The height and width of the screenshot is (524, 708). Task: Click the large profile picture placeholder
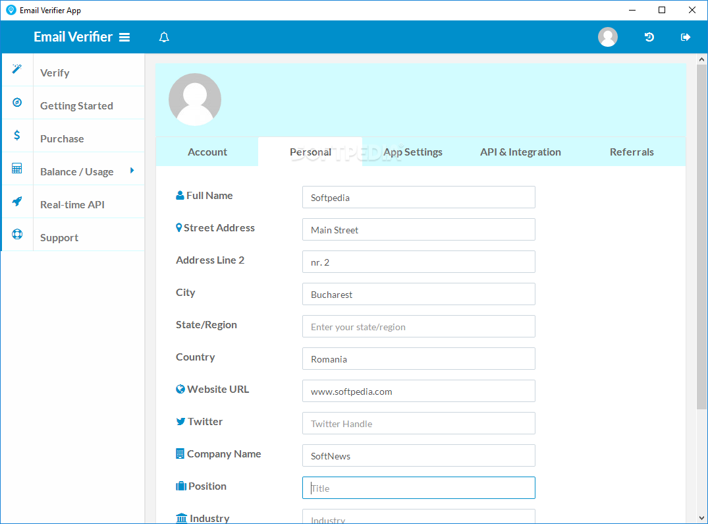pos(194,100)
